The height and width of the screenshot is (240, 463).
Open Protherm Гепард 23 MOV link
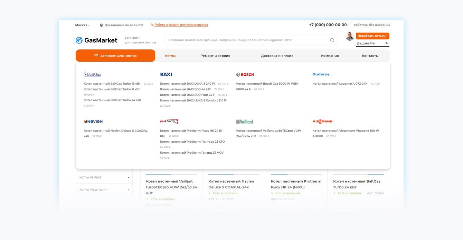point(192,153)
